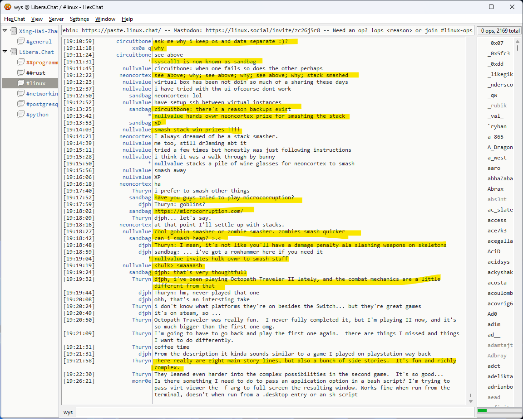Click the HexChat app icon in title bar
This screenshot has height=419, width=523.
click(7, 7)
